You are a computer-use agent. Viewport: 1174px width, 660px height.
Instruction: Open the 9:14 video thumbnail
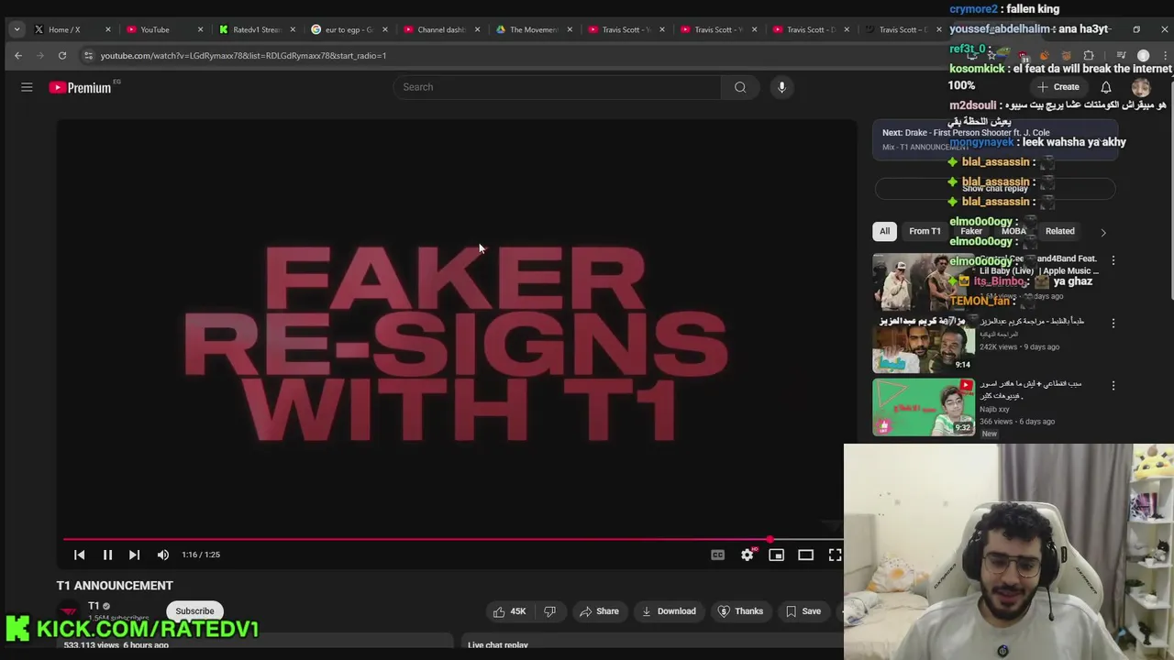924,344
